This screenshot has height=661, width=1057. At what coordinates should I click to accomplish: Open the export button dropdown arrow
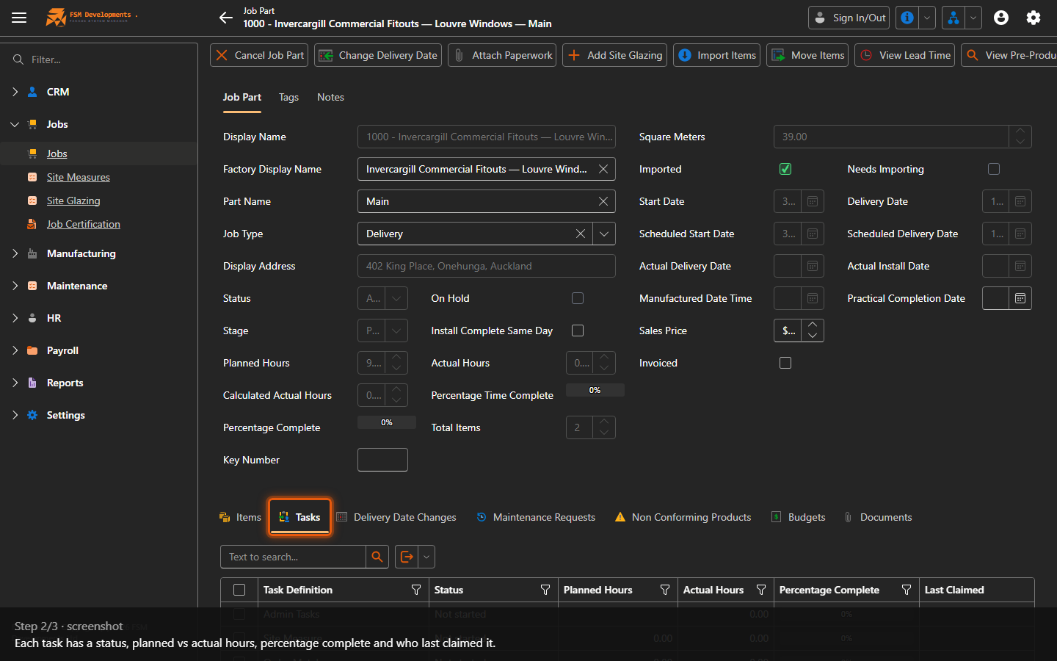click(x=426, y=557)
